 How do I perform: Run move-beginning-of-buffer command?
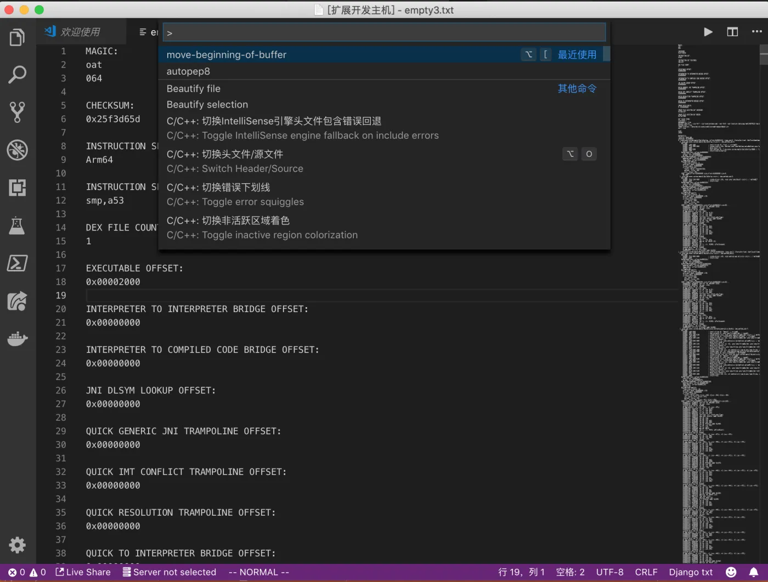click(384, 54)
